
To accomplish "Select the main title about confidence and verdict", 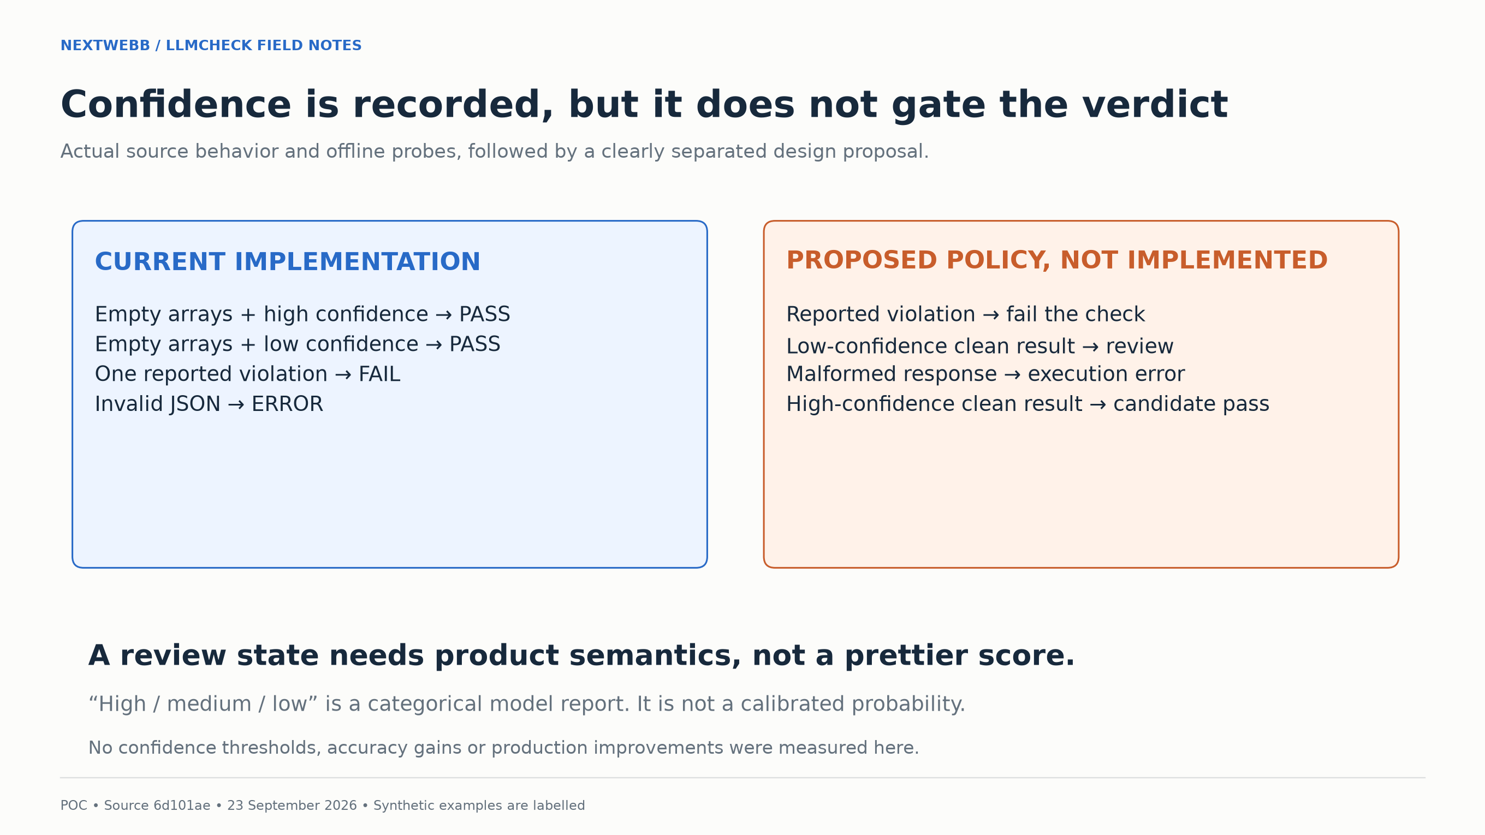I will (x=644, y=105).
